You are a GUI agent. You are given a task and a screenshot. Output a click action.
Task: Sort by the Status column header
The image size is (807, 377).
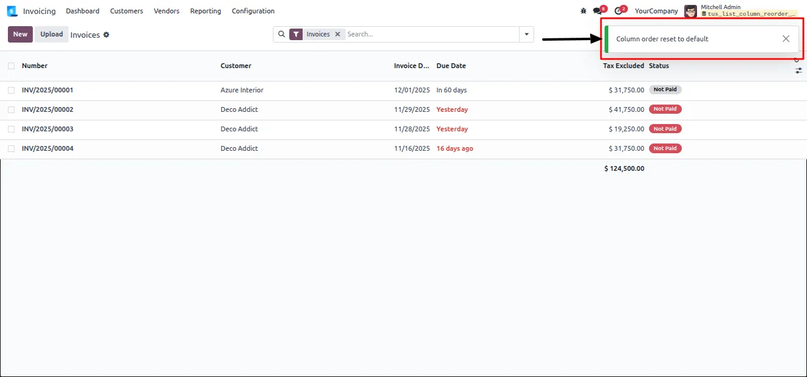[x=659, y=66]
